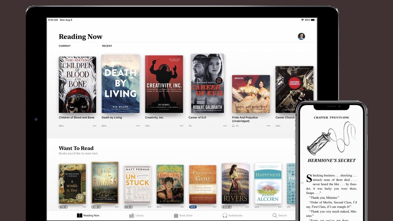Open the Center Church book cover

(294, 90)
